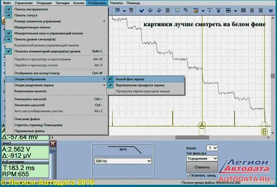Click the monitor with checkmark toolbar icon
Screen dimensions: 277x187
tap(118, 10)
